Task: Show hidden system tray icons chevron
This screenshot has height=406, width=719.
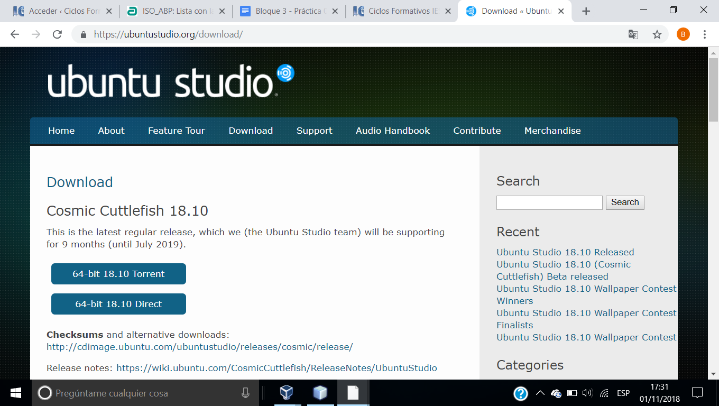Action: pos(540,393)
